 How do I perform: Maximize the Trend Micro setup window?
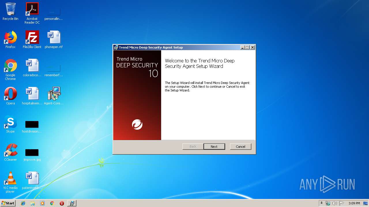click(247, 47)
